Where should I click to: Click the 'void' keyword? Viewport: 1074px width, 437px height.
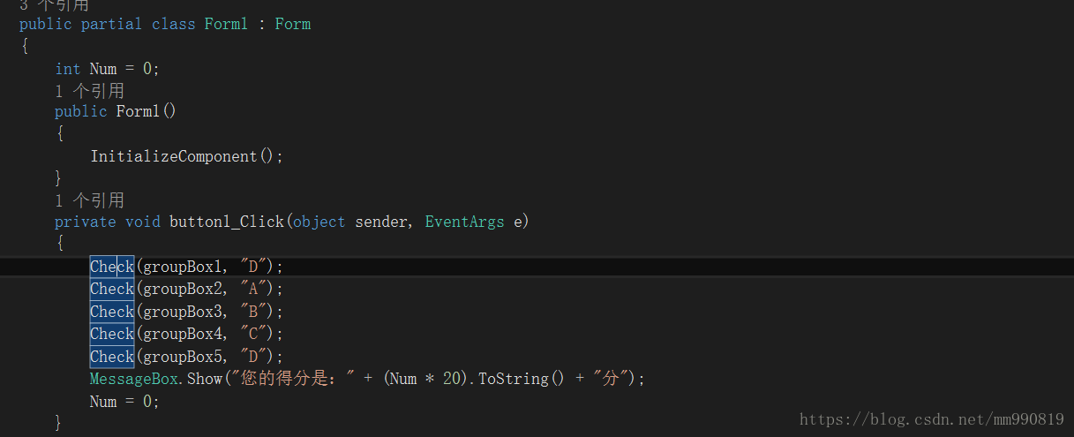(142, 222)
